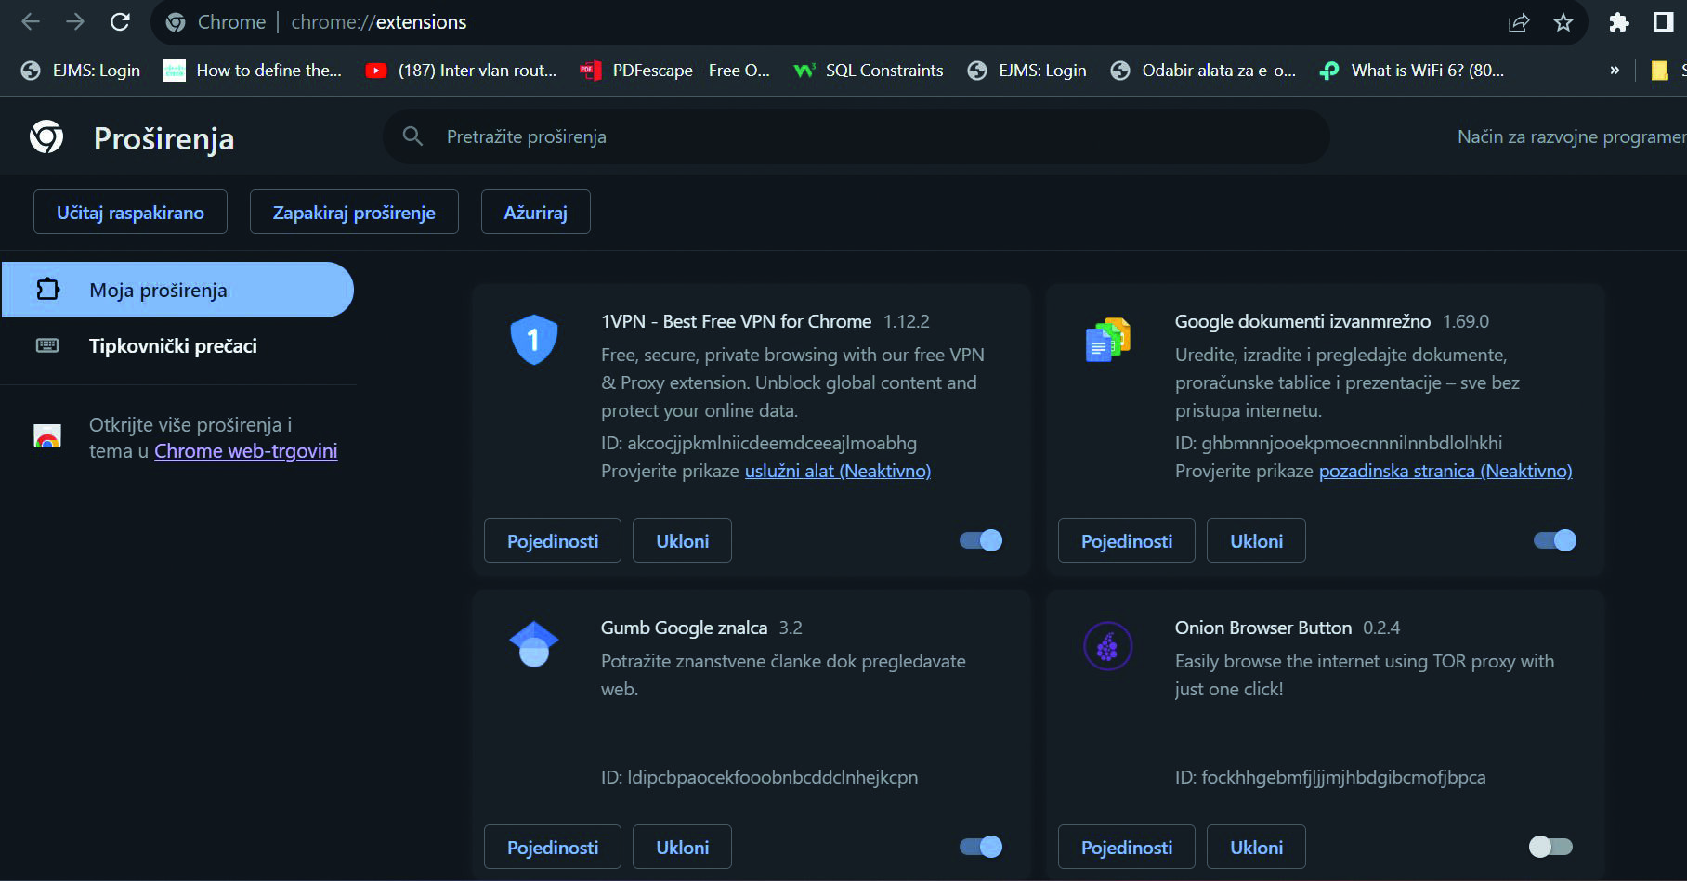Click the Učitaj raspakirano button

[x=130, y=213]
